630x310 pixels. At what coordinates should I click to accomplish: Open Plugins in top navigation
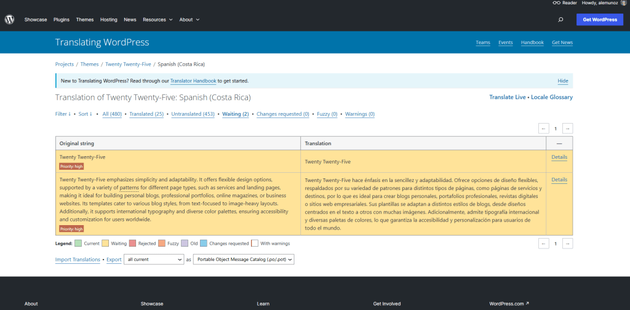coord(62,20)
